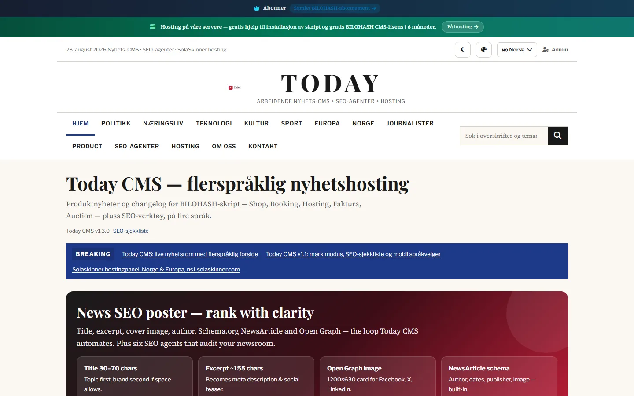Select the KULTUR menu item

(256, 124)
